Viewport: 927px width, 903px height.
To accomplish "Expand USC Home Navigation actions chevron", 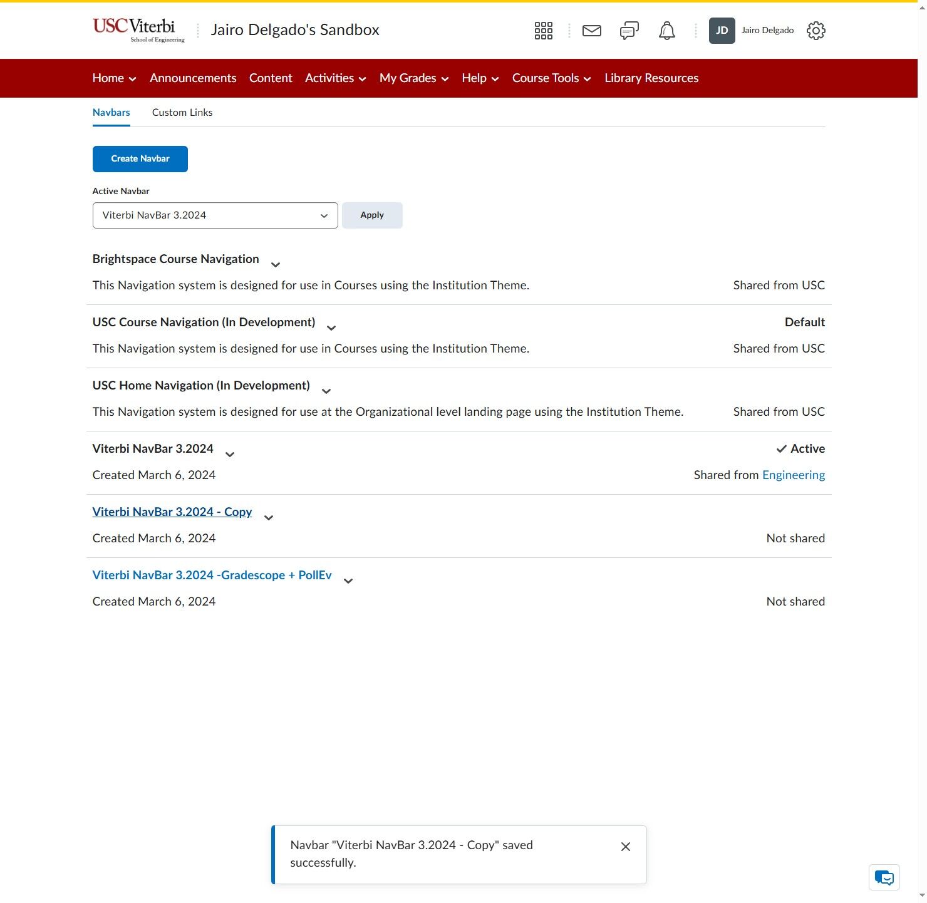I will click(x=326, y=391).
